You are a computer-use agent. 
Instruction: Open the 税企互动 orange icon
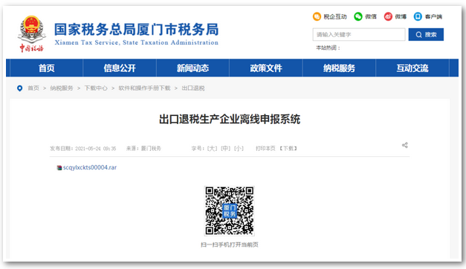317,16
